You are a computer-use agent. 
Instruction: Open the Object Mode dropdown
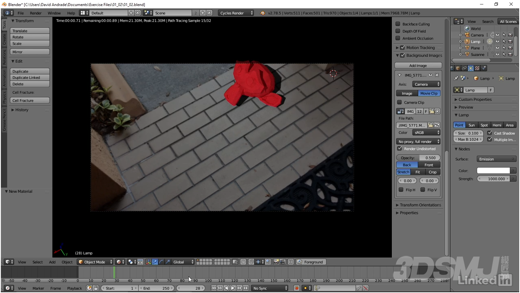point(95,262)
